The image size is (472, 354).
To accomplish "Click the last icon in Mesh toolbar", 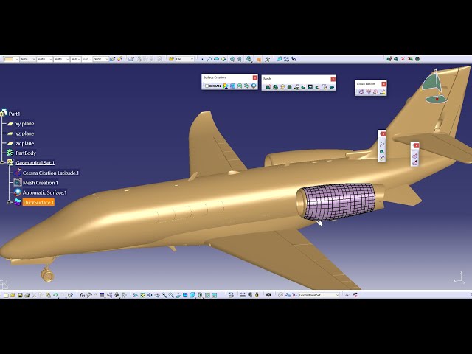I will click(332, 87).
